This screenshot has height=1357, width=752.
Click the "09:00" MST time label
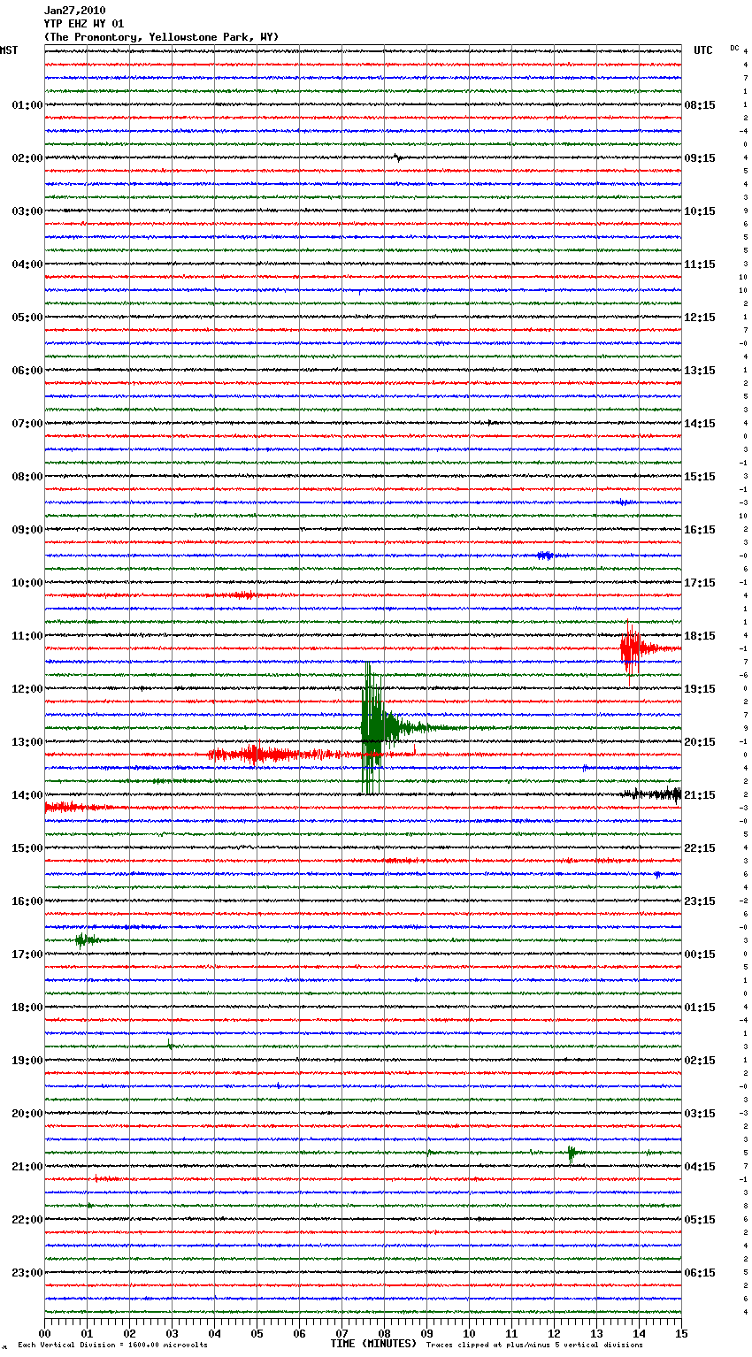click(27, 530)
